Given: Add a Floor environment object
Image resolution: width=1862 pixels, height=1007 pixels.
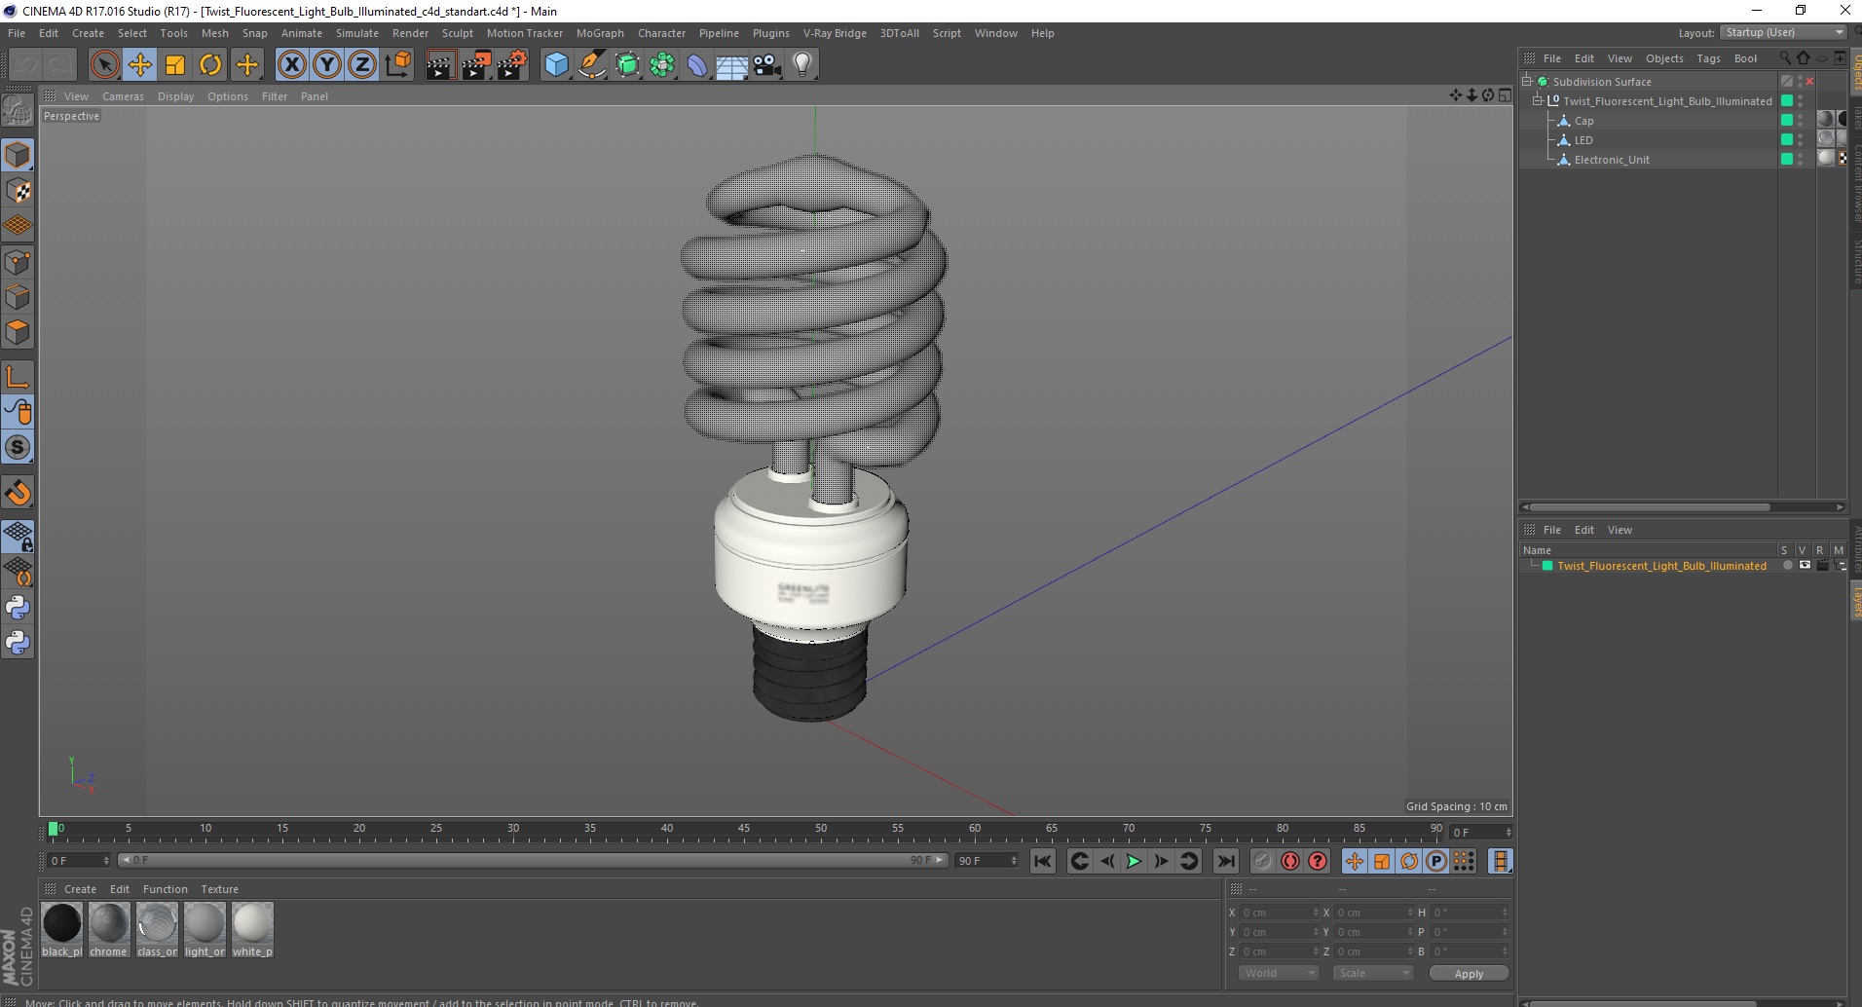Looking at the screenshot, I should [732, 65].
